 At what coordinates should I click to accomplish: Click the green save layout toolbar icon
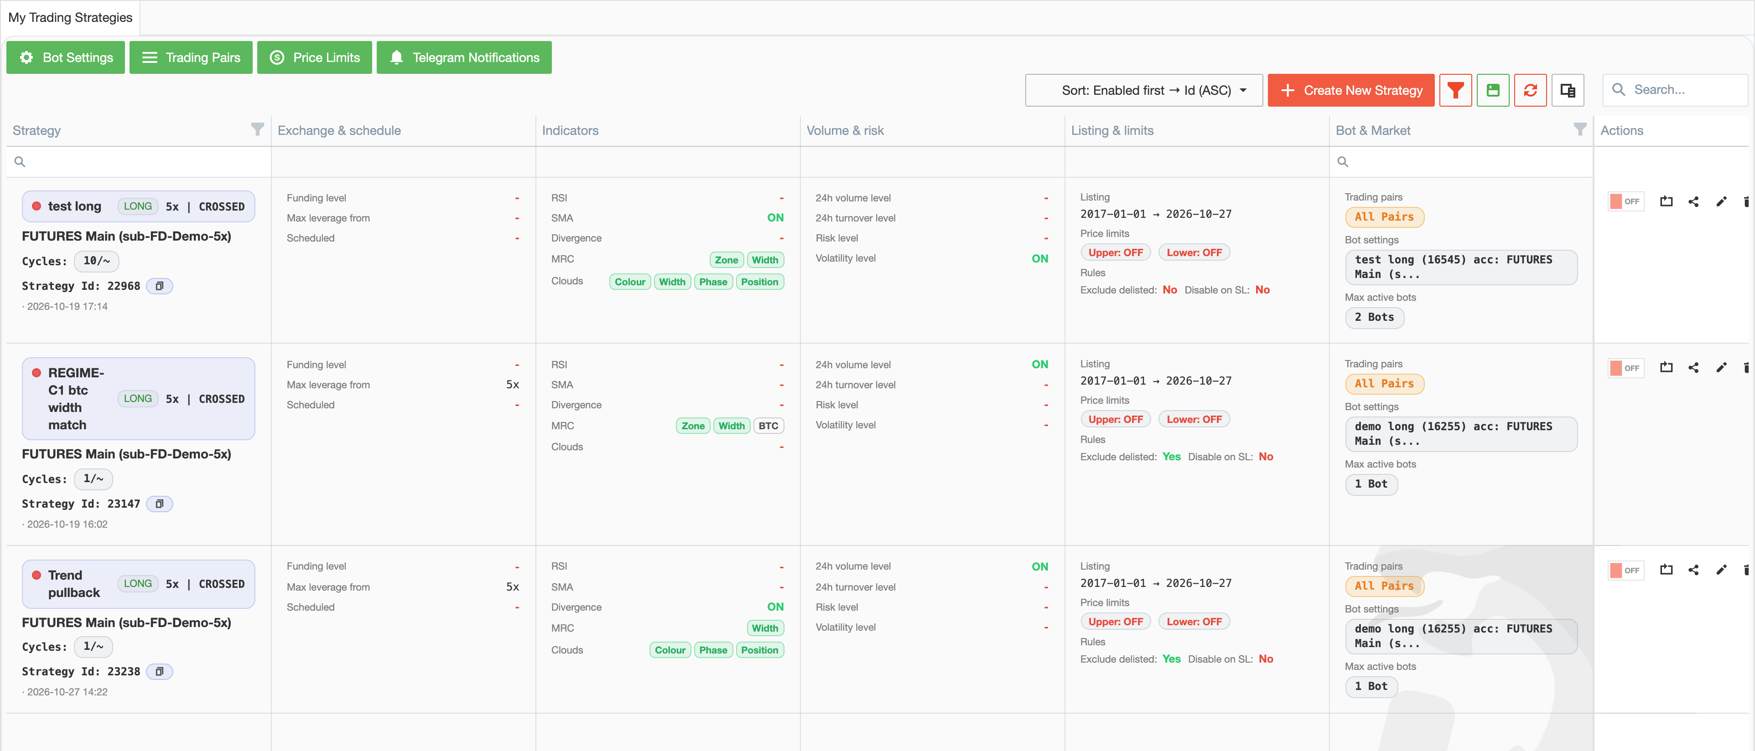1493,90
